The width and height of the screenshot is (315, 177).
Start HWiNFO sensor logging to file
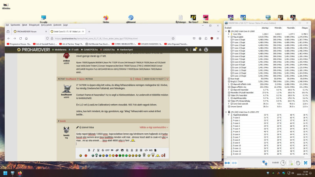point(291,163)
